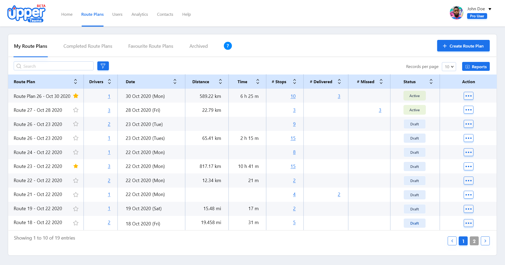Unfavorite Route Plan 26 by clicking its star
This screenshot has height=265, width=505.
[76, 96]
